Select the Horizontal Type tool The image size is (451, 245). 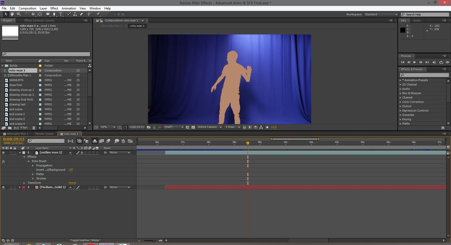pos(61,14)
